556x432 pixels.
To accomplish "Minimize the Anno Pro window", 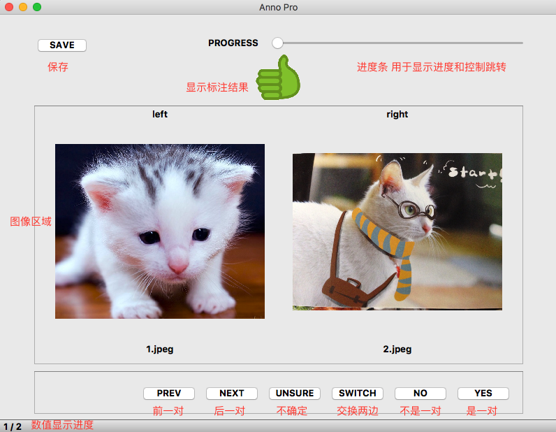I will (x=23, y=7).
